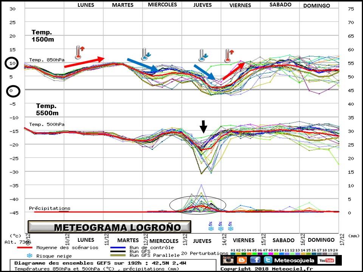363x272 pixels.
Task: Click the blue Run de contrôle legend line
Action: (x=118, y=247)
